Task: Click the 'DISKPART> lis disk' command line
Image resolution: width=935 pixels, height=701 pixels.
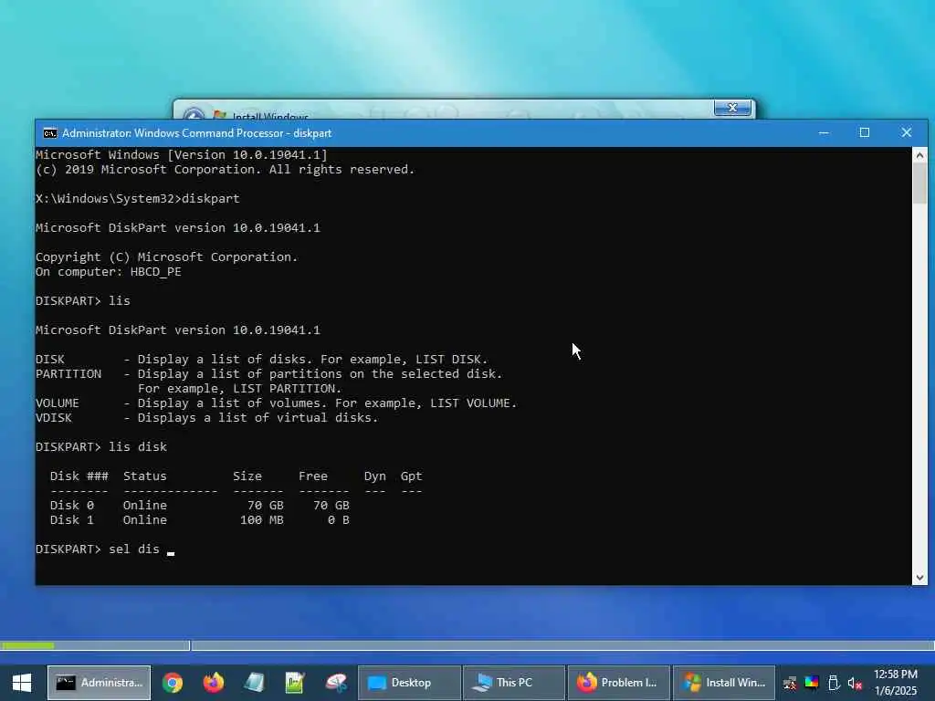Action: (101, 447)
